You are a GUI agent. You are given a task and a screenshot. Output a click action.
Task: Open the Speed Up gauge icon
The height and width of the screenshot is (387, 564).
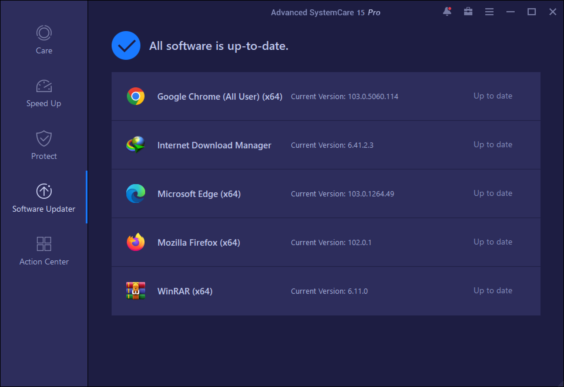point(44,86)
